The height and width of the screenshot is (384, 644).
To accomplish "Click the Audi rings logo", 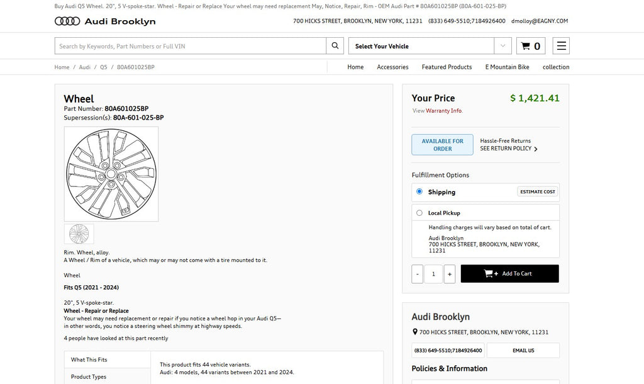I will click(67, 21).
